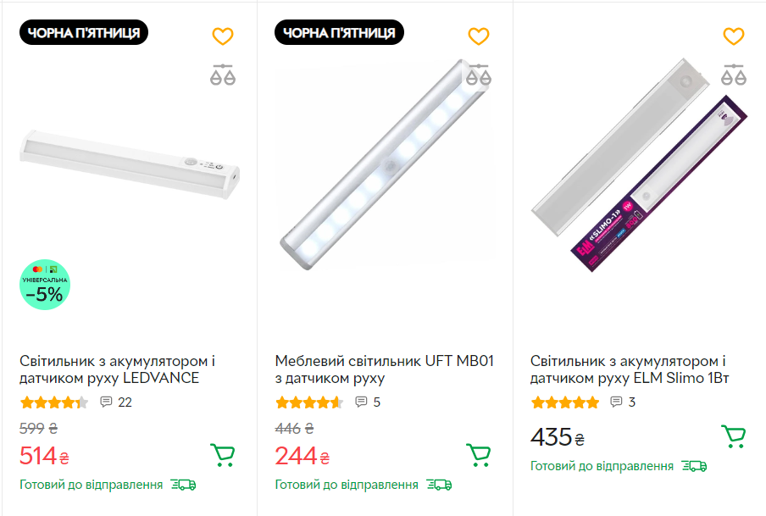Add ELM Slimo 1Вт to the cart
This screenshot has width=766, height=516.
click(x=734, y=436)
